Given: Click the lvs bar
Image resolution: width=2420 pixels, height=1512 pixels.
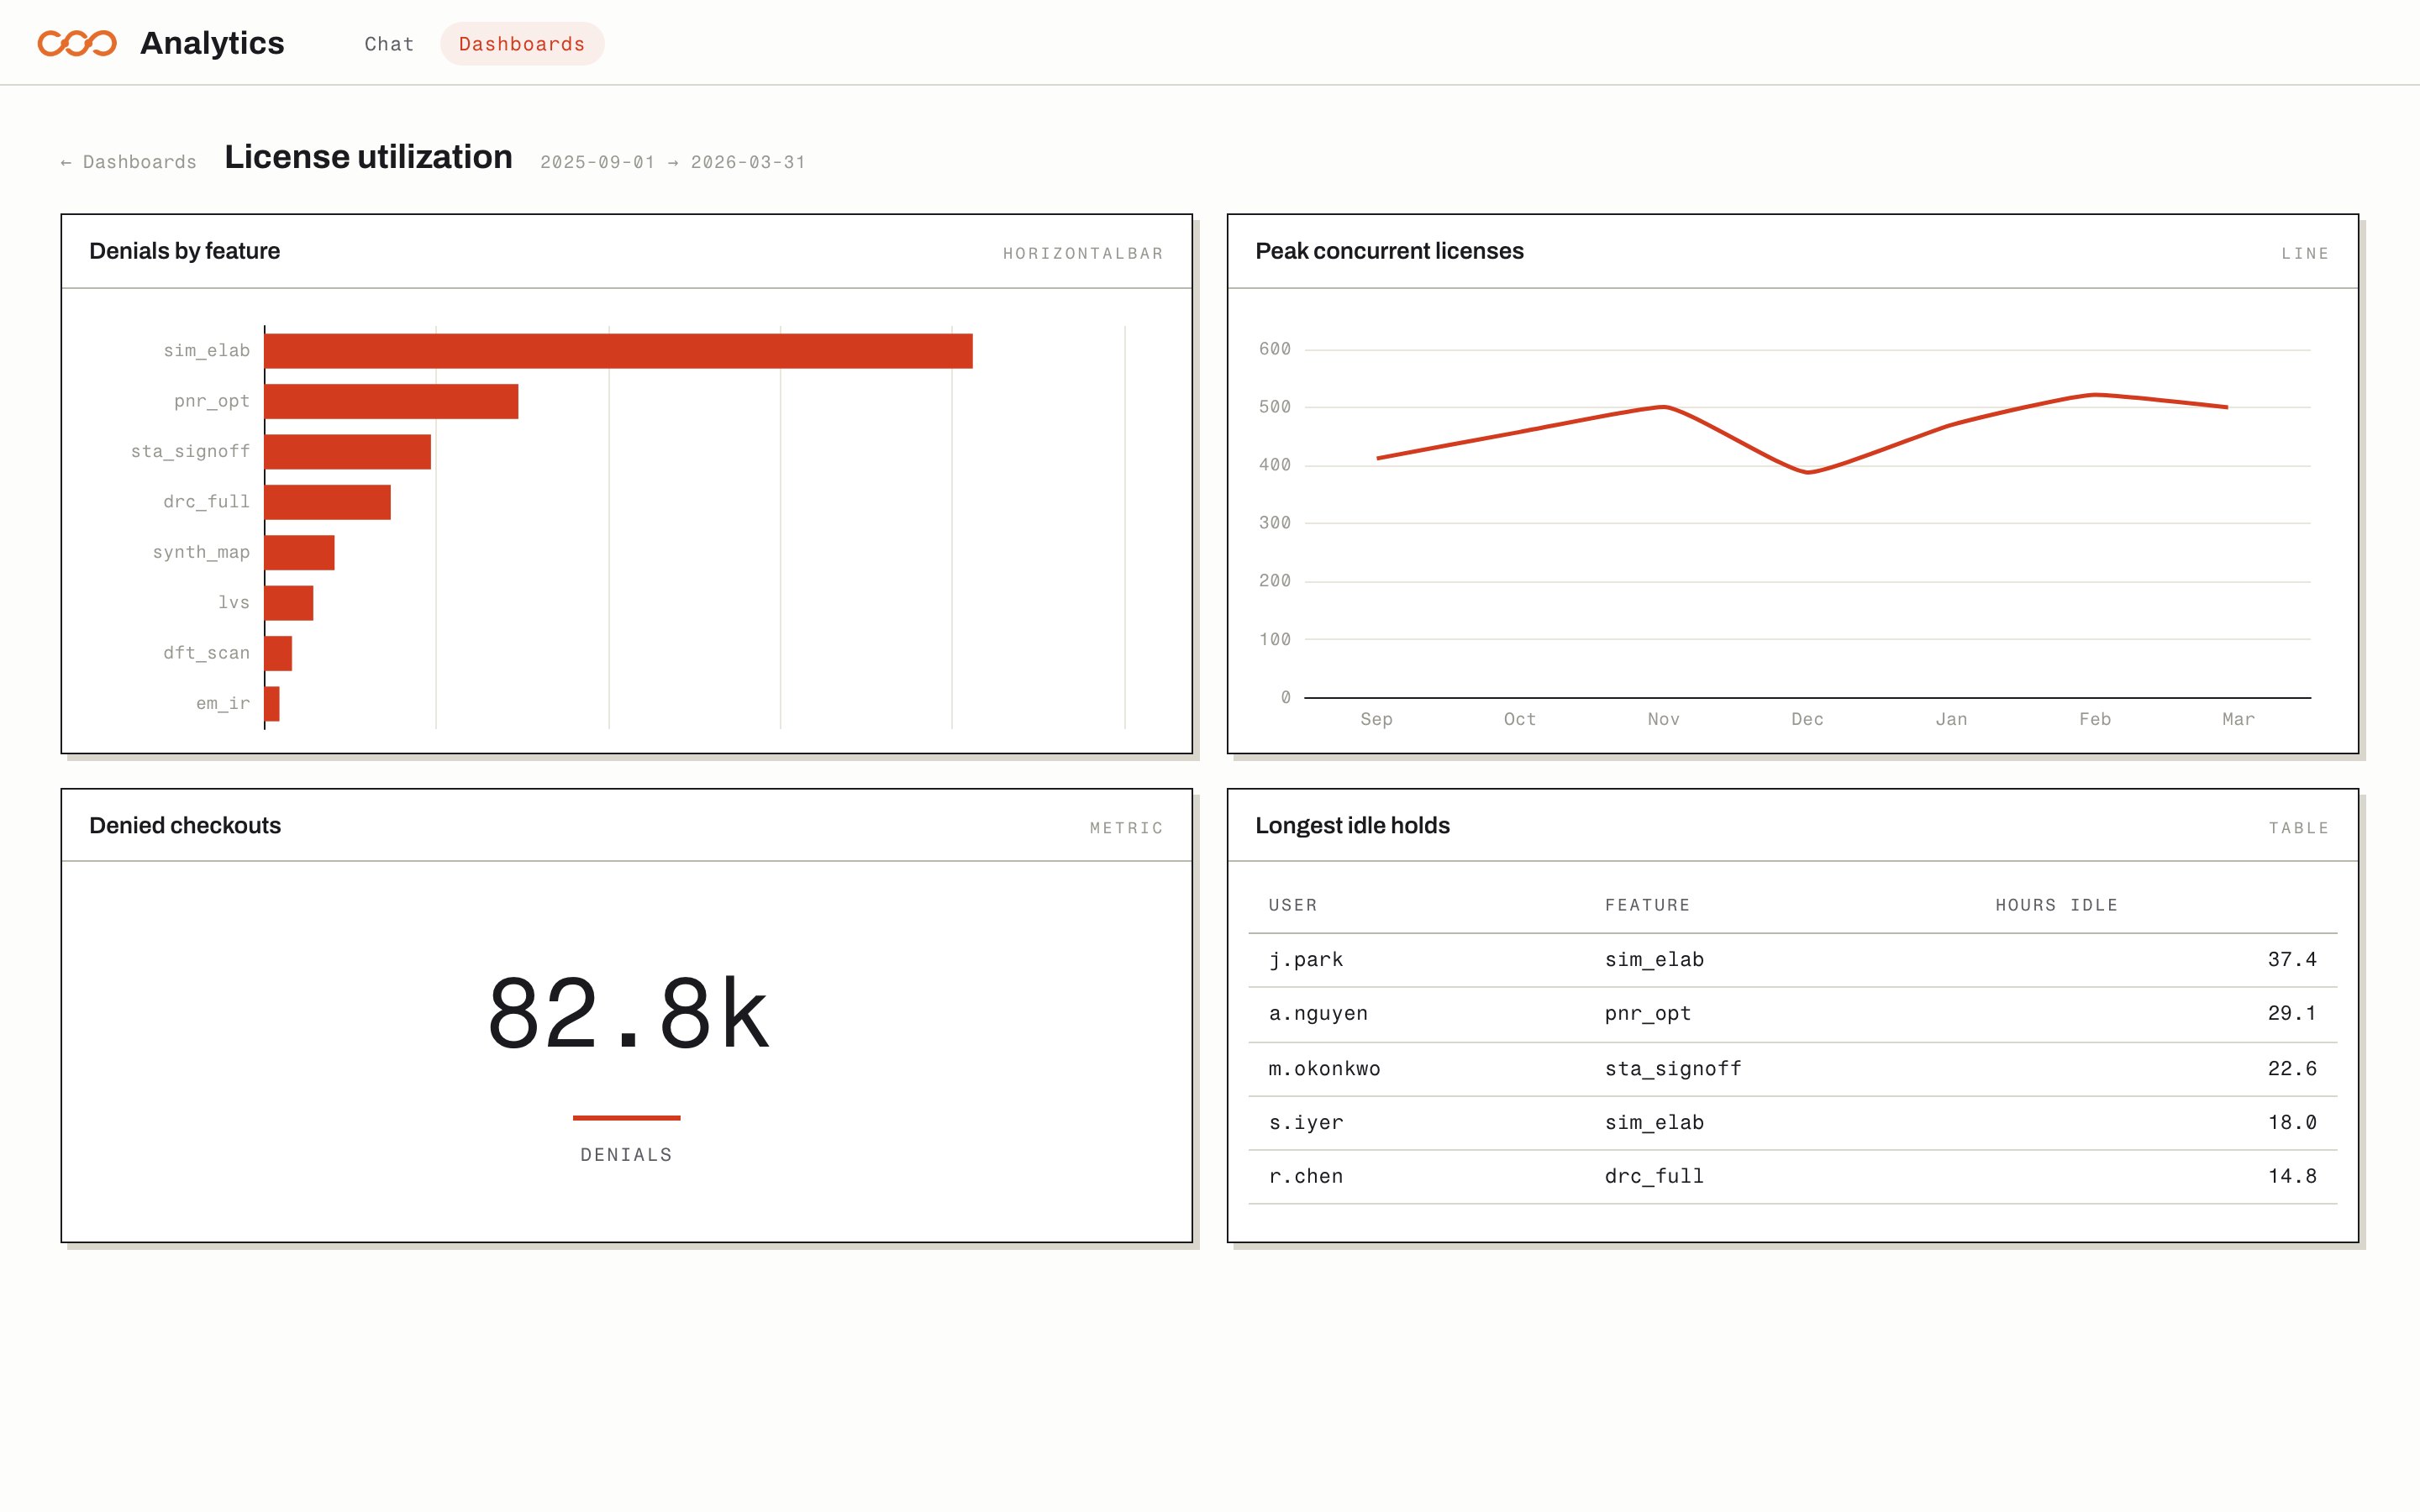Looking at the screenshot, I should (288, 603).
